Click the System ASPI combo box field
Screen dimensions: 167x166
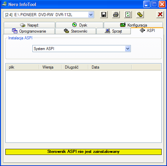point(82,49)
